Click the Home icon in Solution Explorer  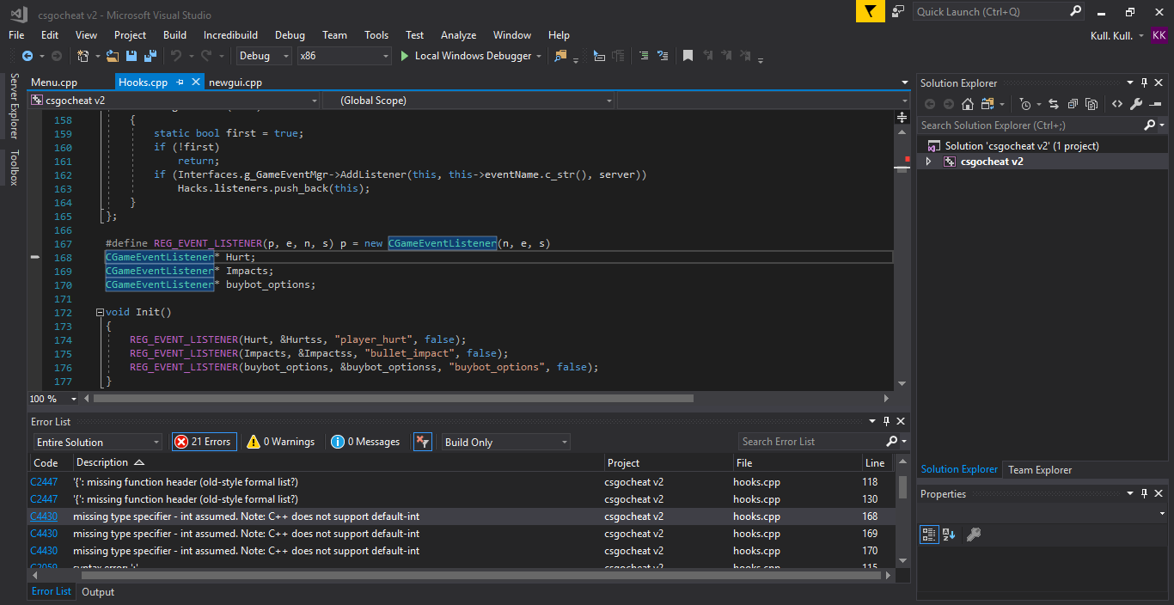point(968,104)
